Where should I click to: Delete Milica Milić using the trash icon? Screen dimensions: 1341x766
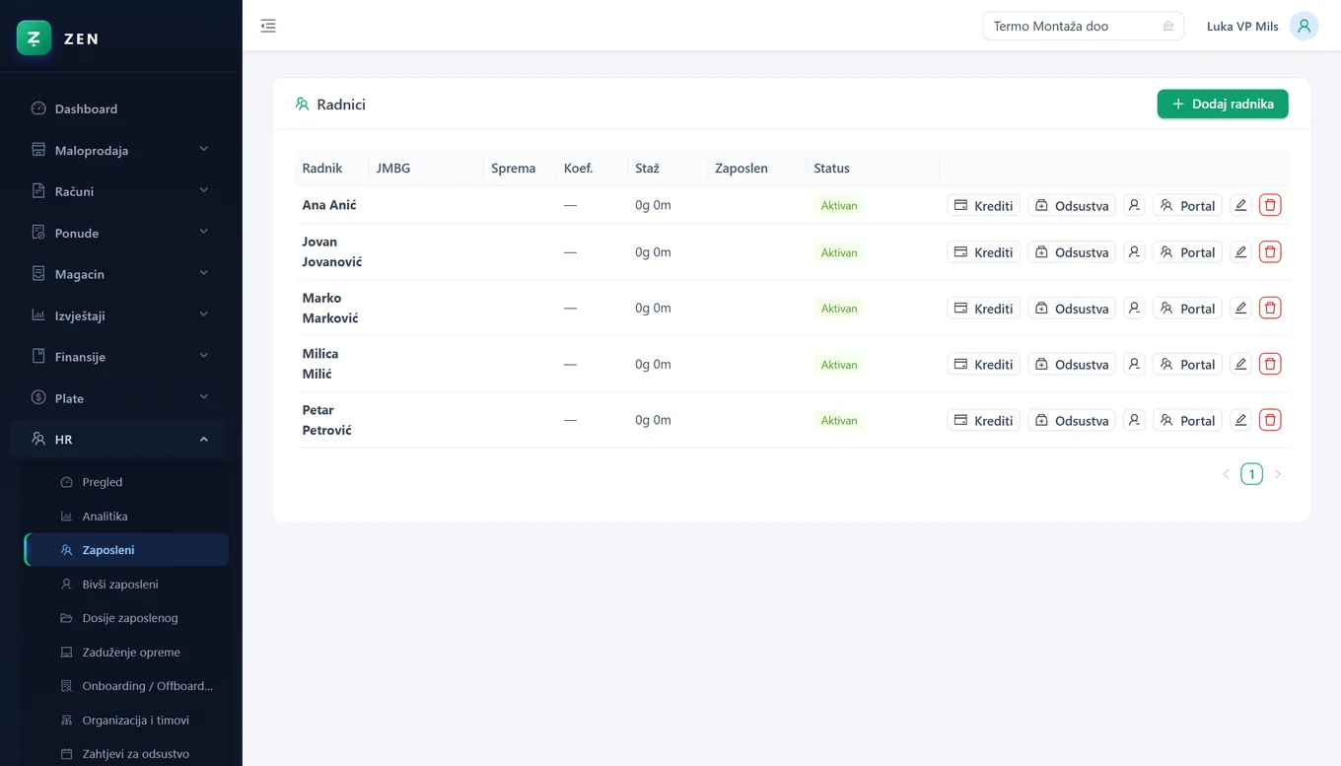click(1270, 364)
